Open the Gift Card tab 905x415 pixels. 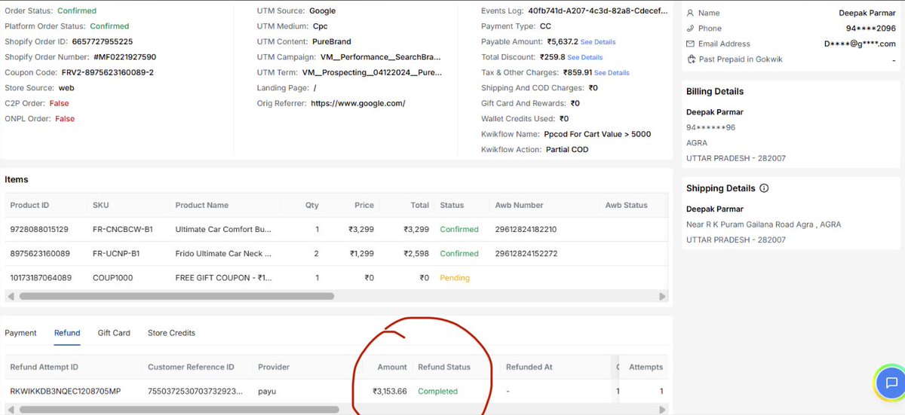pos(114,333)
